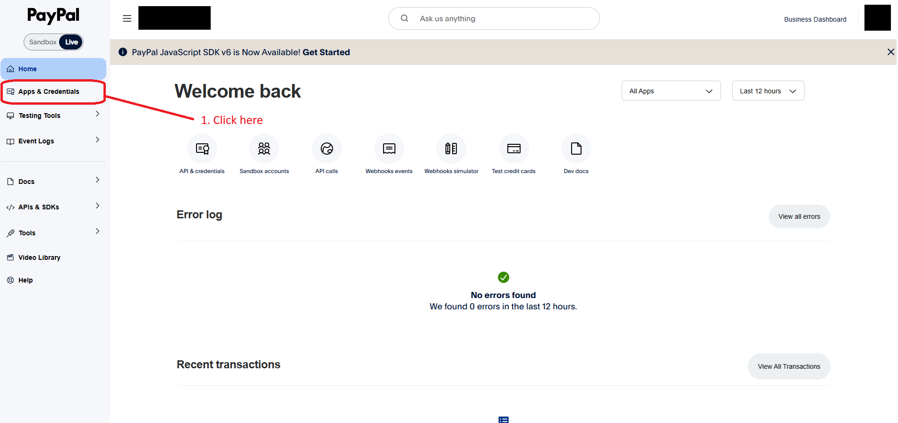Image resolution: width=898 pixels, height=423 pixels.
Task: Click the Testing Tools monitor icon
Action: [x=10, y=116]
